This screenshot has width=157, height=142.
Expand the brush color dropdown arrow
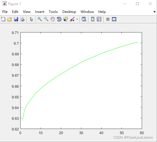pos(77,19)
